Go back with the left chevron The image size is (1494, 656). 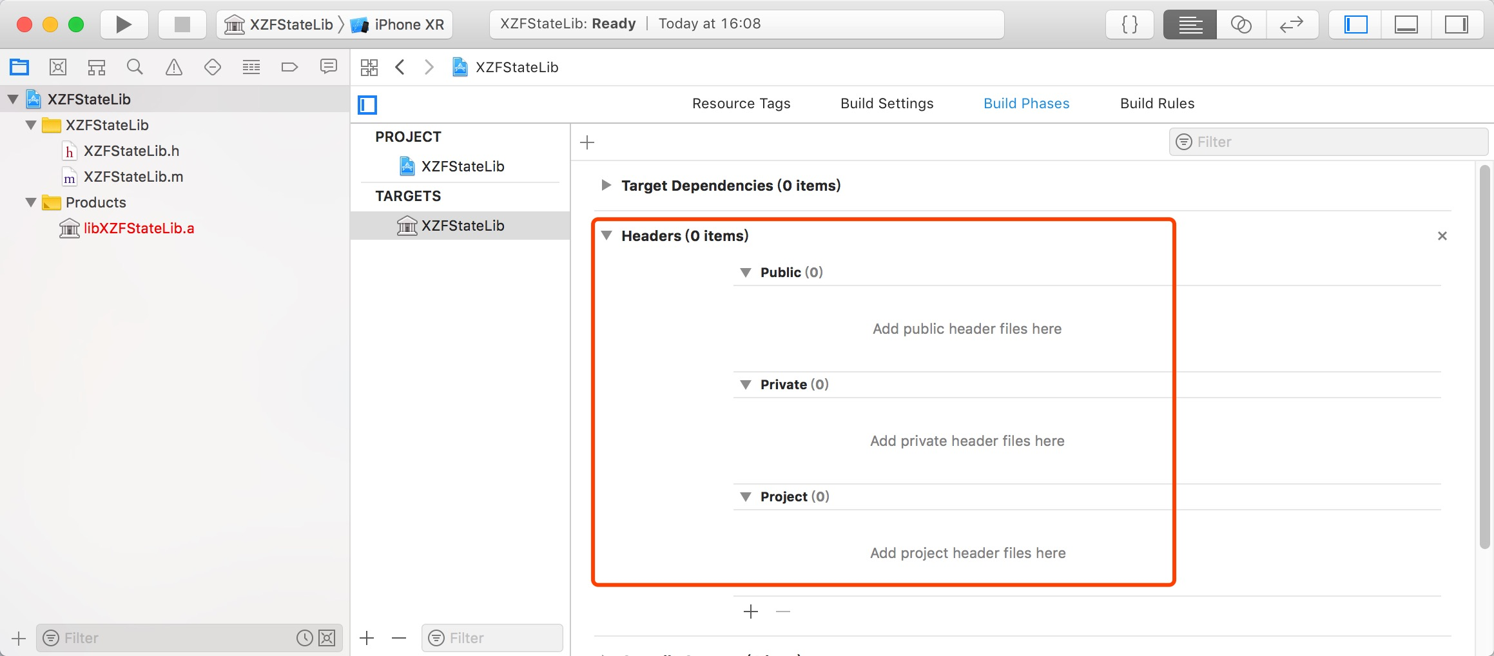tap(400, 68)
